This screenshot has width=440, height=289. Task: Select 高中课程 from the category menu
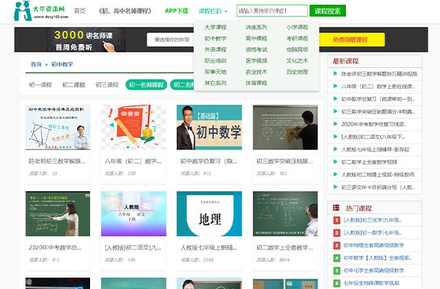[x=256, y=39]
